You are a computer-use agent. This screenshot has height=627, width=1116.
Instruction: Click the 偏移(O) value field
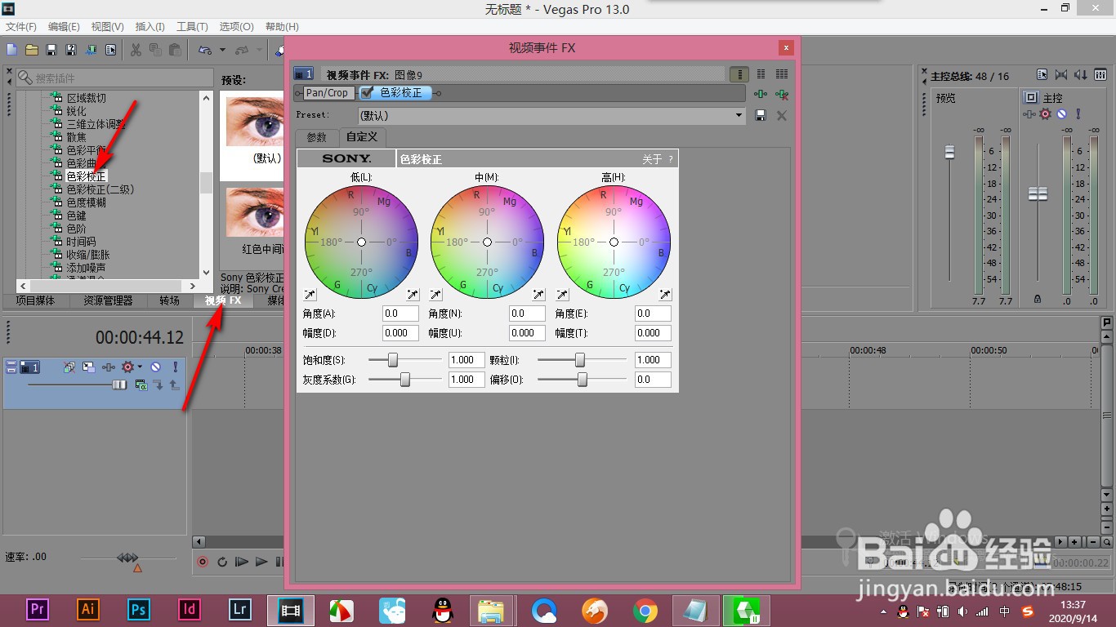pyautogui.click(x=654, y=380)
